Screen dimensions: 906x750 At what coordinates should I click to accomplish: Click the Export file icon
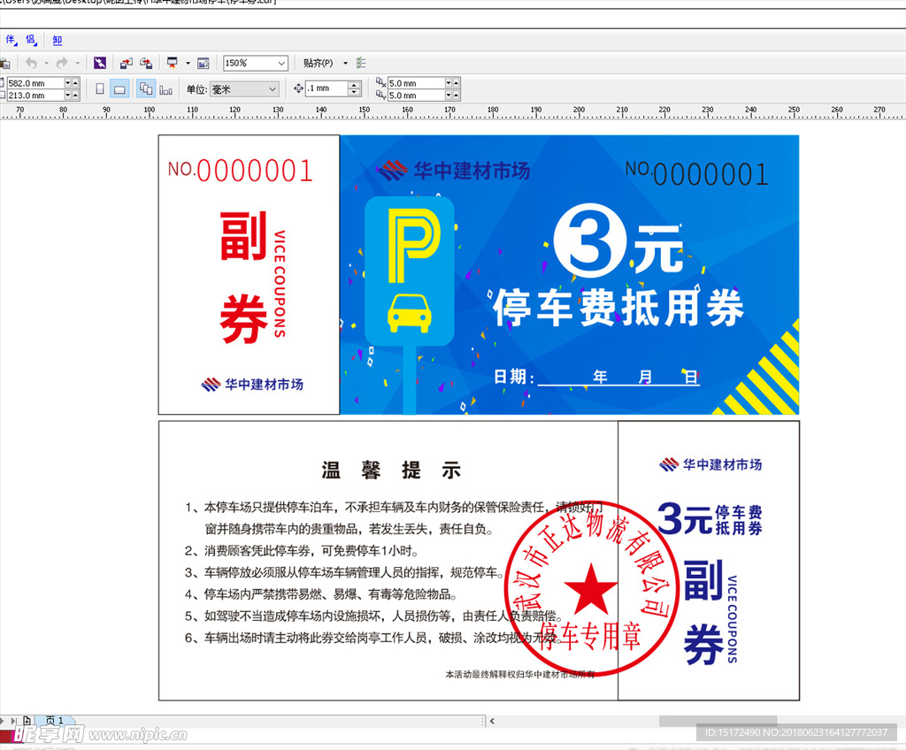[x=146, y=63]
